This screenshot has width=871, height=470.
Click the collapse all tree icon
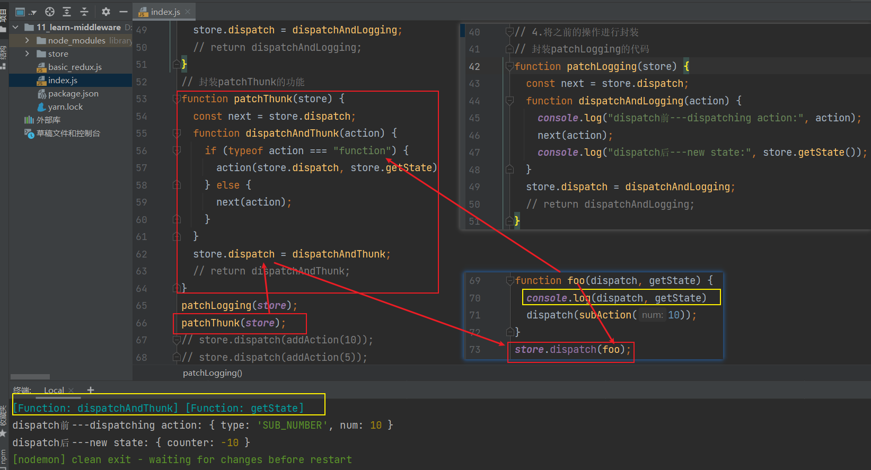tap(84, 12)
